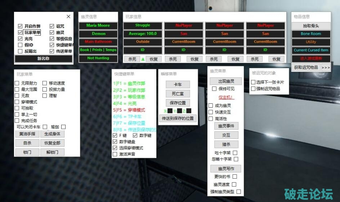340x202 pixels.
Task: Click the Maria Moore ghost name field
Action: (98, 25)
